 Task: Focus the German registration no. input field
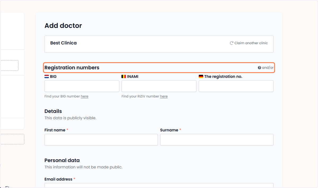236,86
